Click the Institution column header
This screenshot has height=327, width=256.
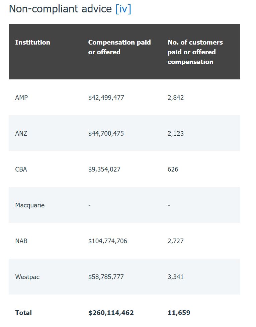point(33,42)
